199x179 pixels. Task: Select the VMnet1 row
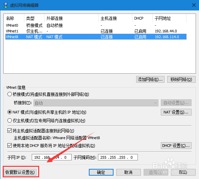pyautogui.click(x=96, y=31)
